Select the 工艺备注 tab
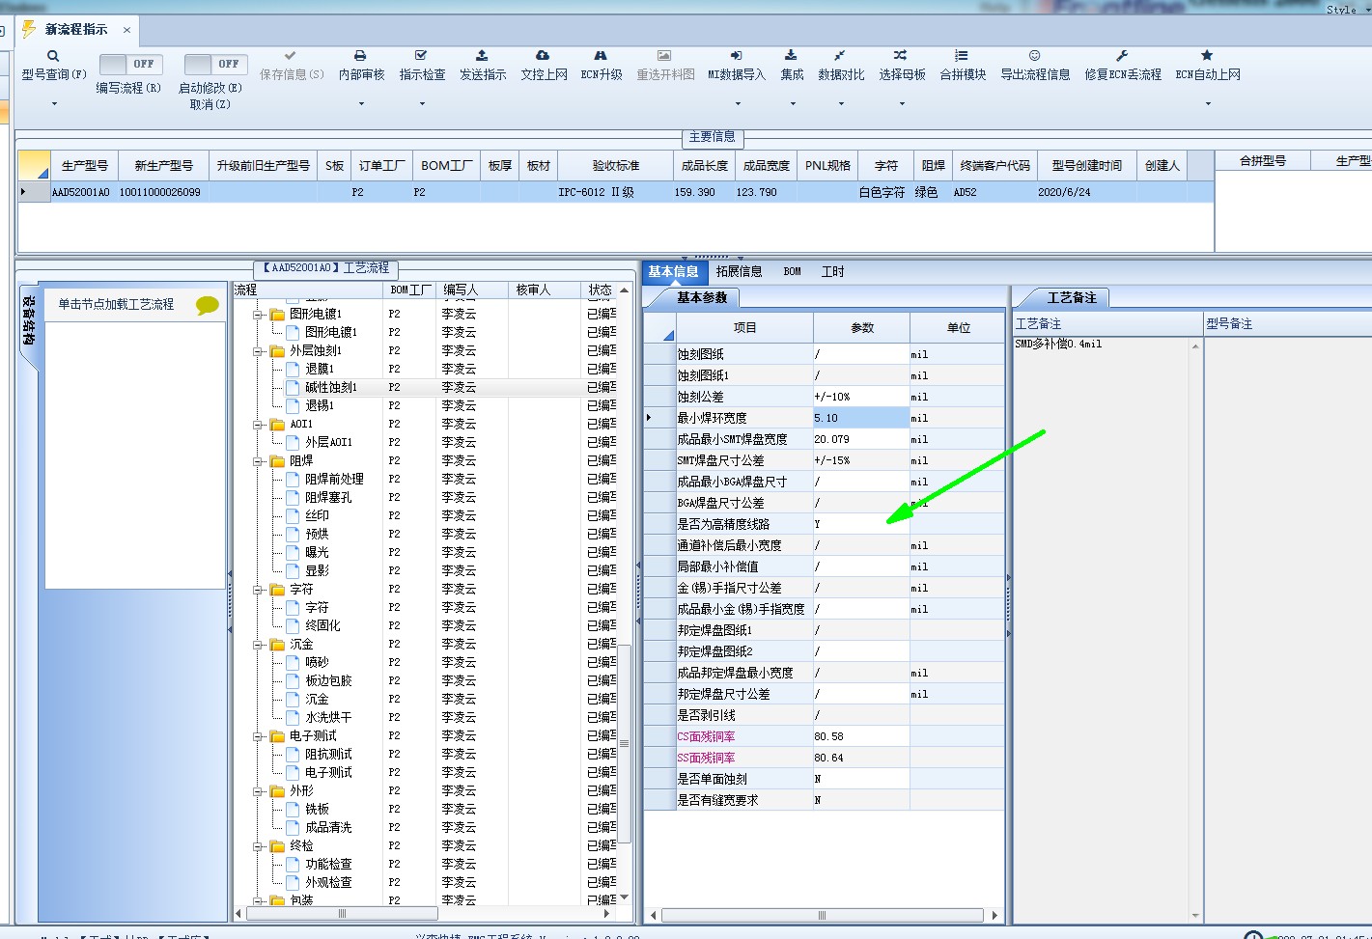Viewport: 1372px width, 939px height. click(x=1072, y=298)
